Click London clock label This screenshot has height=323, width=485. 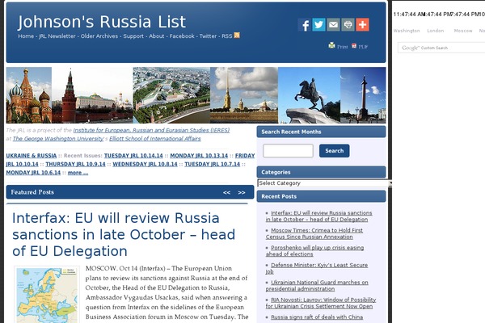[x=435, y=31]
